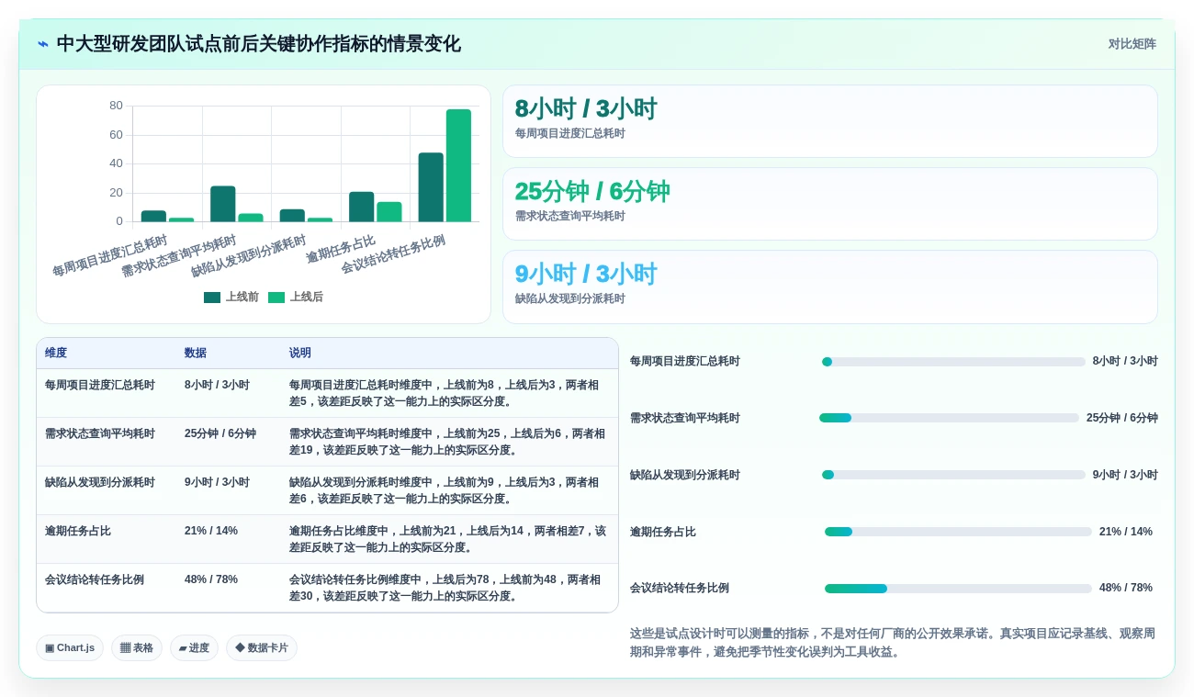Screen dimensions: 1194x697
Task: Click the table value 48% / 78%
Action: (211, 579)
